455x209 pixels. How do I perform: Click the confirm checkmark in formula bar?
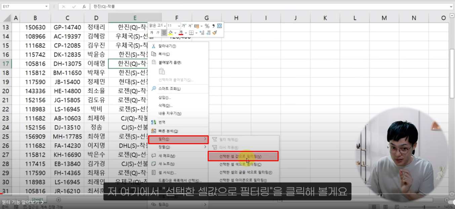(74, 6)
